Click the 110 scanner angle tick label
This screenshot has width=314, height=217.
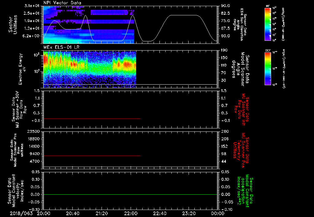coord(224,65)
